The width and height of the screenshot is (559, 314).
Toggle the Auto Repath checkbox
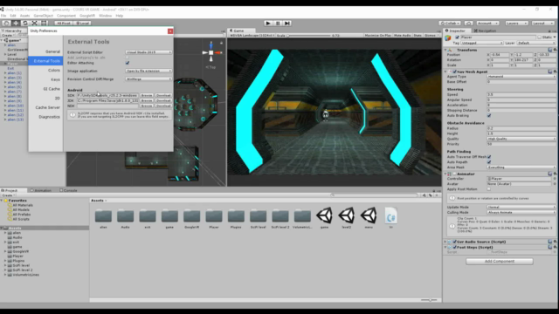(x=489, y=162)
